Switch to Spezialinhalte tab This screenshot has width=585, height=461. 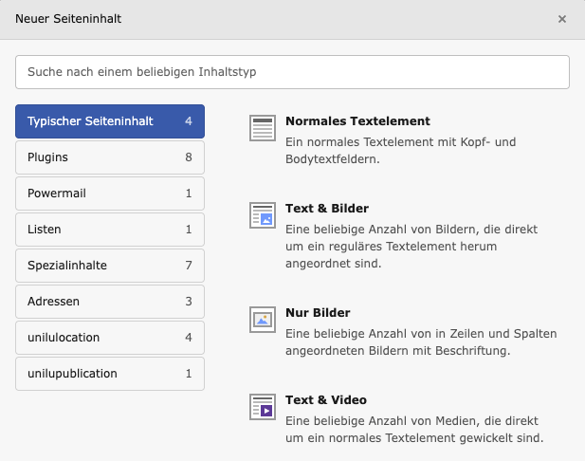pyautogui.click(x=110, y=266)
